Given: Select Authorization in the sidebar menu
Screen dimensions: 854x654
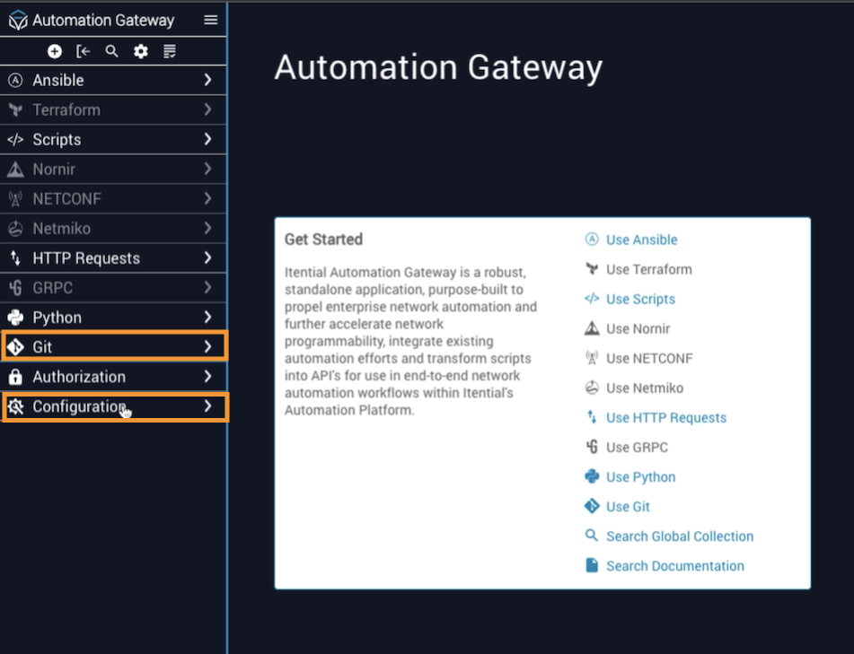Looking at the screenshot, I should [79, 377].
